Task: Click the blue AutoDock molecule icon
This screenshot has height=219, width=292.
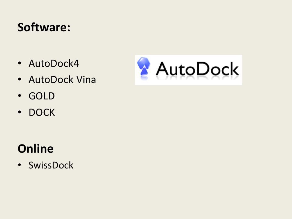Action: click(x=144, y=66)
